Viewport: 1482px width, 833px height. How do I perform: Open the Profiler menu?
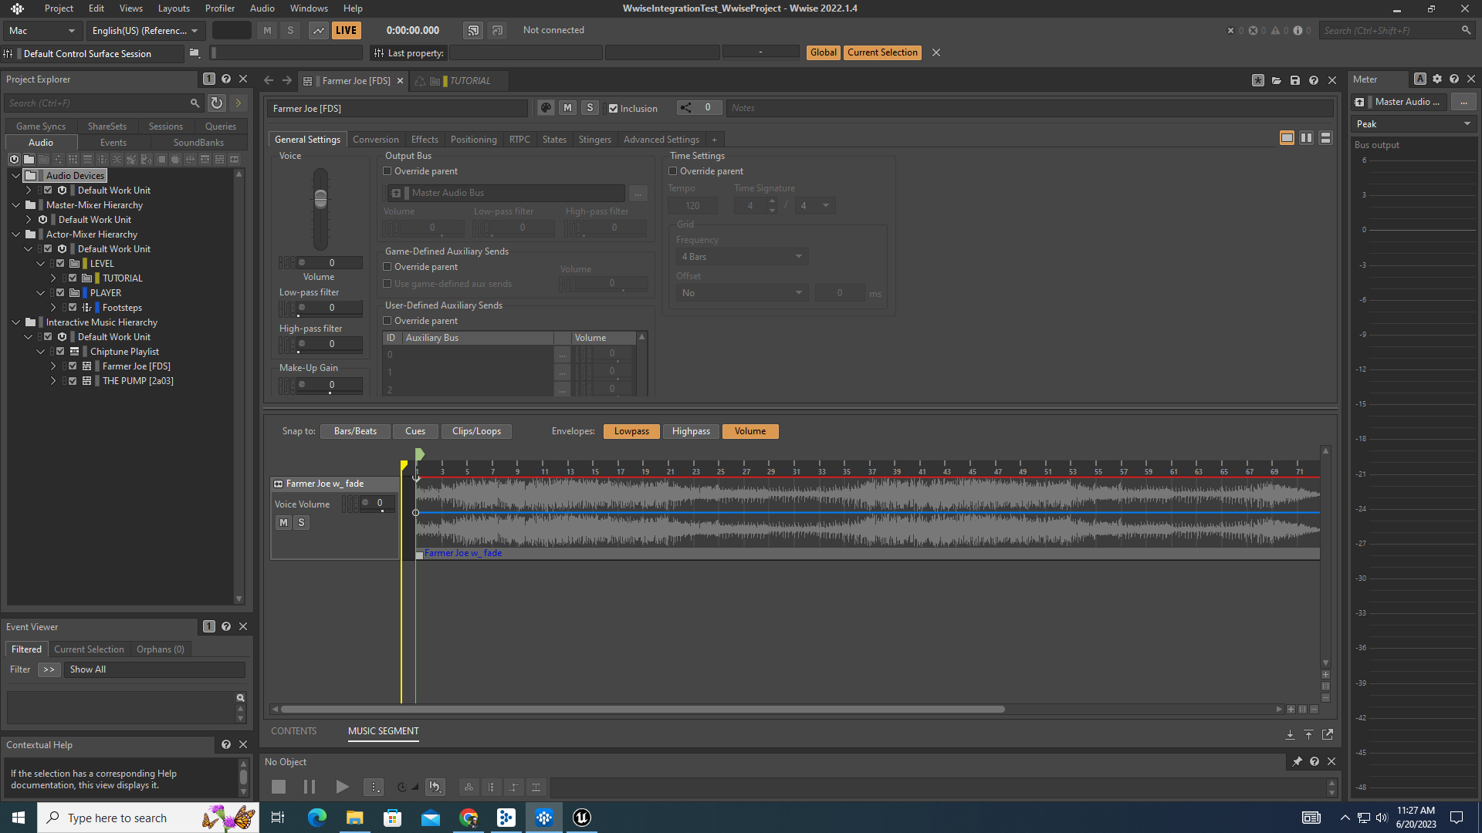(219, 8)
